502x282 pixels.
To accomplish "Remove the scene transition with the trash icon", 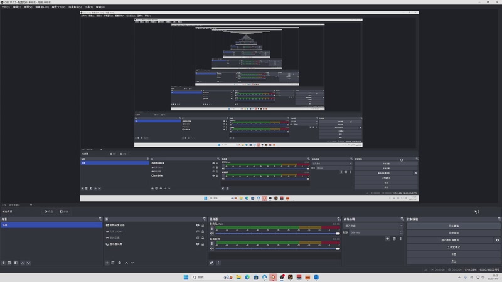I will tap(394, 239).
